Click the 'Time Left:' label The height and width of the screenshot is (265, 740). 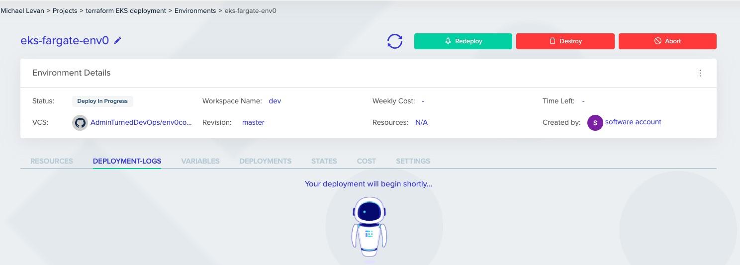click(x=558, y=101)
